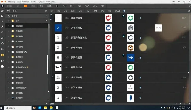Screen dimensions: 191x110
Task: Click the white cloud-shaped icon in the left sidebar
Action: click(2, 66)
